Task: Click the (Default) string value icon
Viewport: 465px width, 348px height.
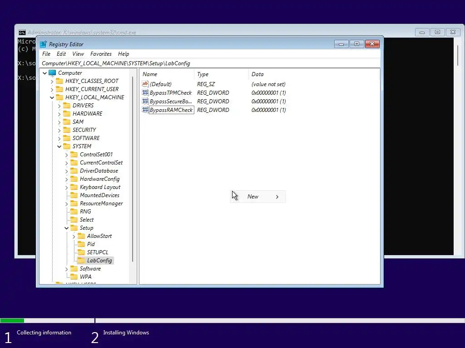Action: pyautogui.click(x=145, y=84)
